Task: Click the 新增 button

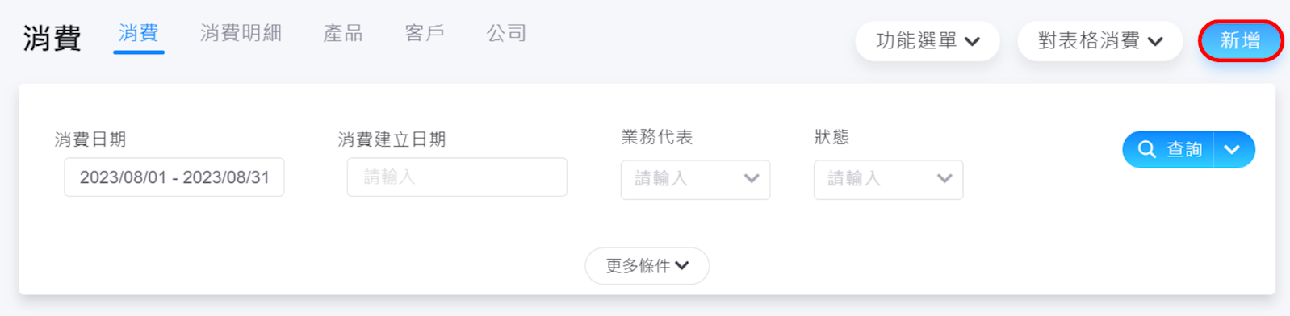Action: coord(1241,40)
